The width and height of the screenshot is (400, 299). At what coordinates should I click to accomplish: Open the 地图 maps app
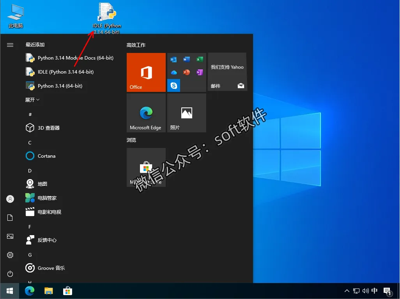pos(37,184)
